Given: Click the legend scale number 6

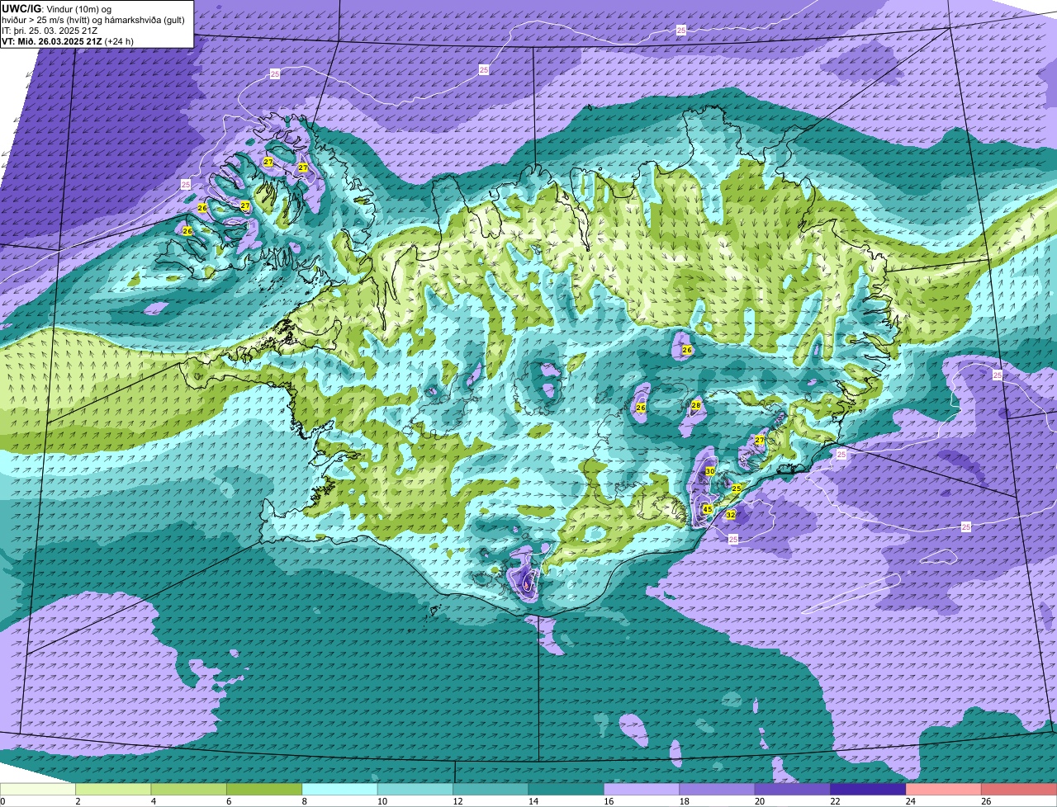Looking at the screenshot, I should [229, 801].
